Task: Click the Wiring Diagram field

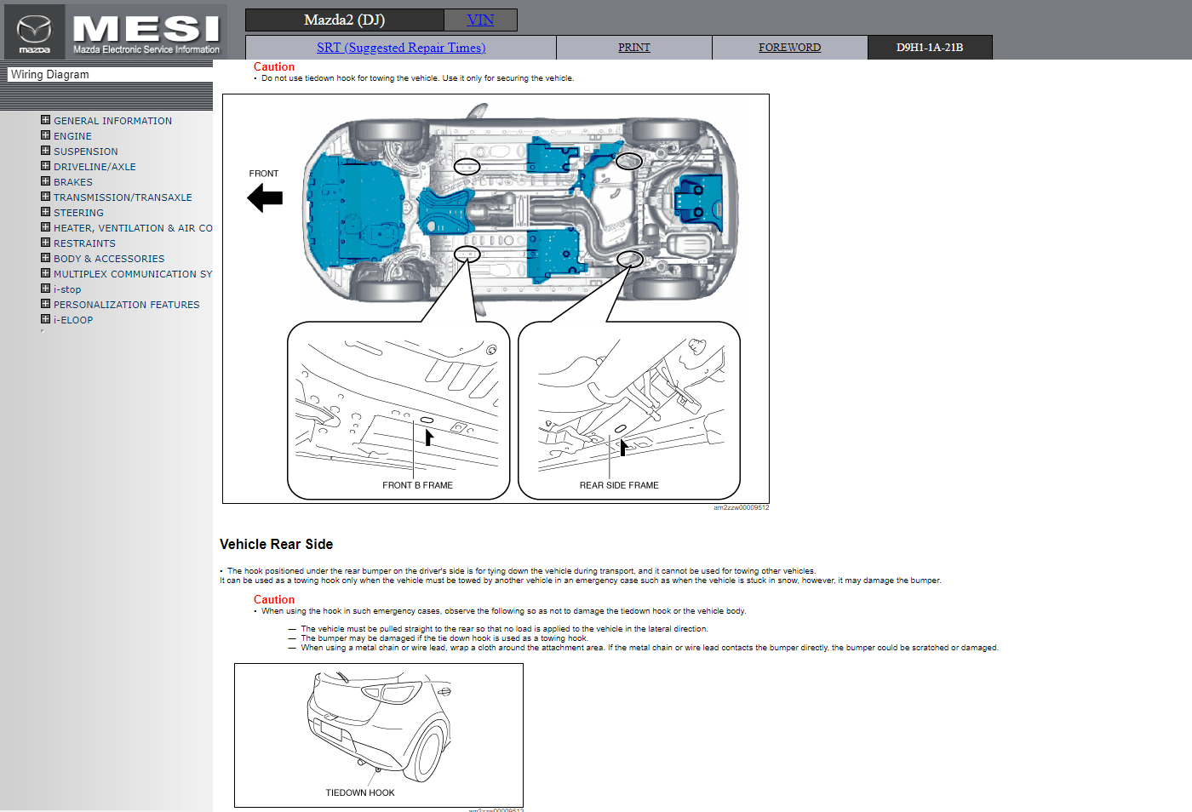Action: tap(109, 75)
